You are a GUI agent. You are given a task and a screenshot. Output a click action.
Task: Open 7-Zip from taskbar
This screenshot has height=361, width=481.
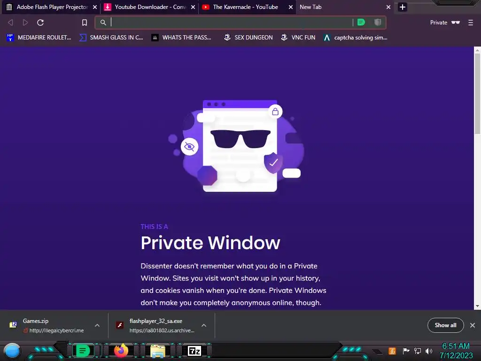[x=194, y=351]
